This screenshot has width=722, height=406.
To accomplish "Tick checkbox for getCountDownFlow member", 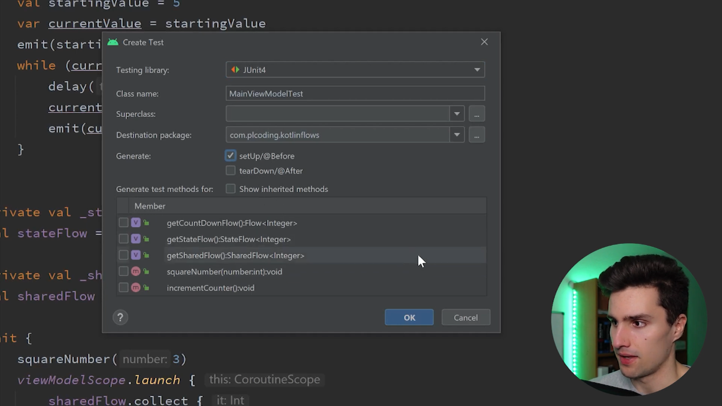I will [123, 222].
